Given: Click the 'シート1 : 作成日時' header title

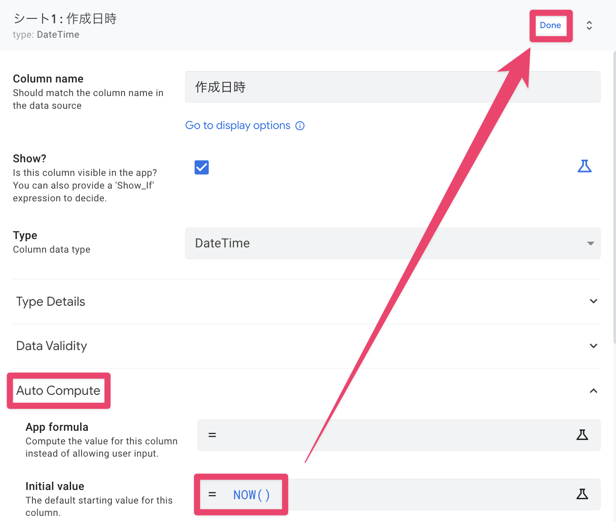Looking at the screenshot, I should pos(65,18).
